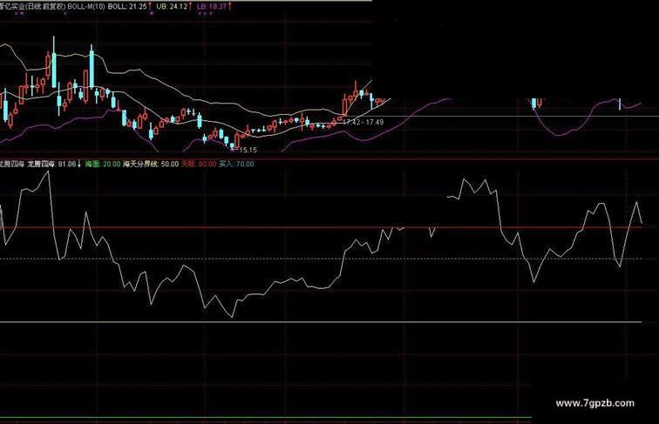Click the 15.15 lowest price marker
The width and height of the screenshot is (659, 424).
248,150
